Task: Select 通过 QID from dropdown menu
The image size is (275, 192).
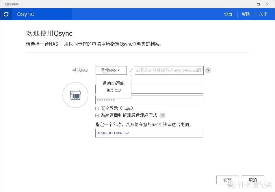Action: tap(113, 90)
